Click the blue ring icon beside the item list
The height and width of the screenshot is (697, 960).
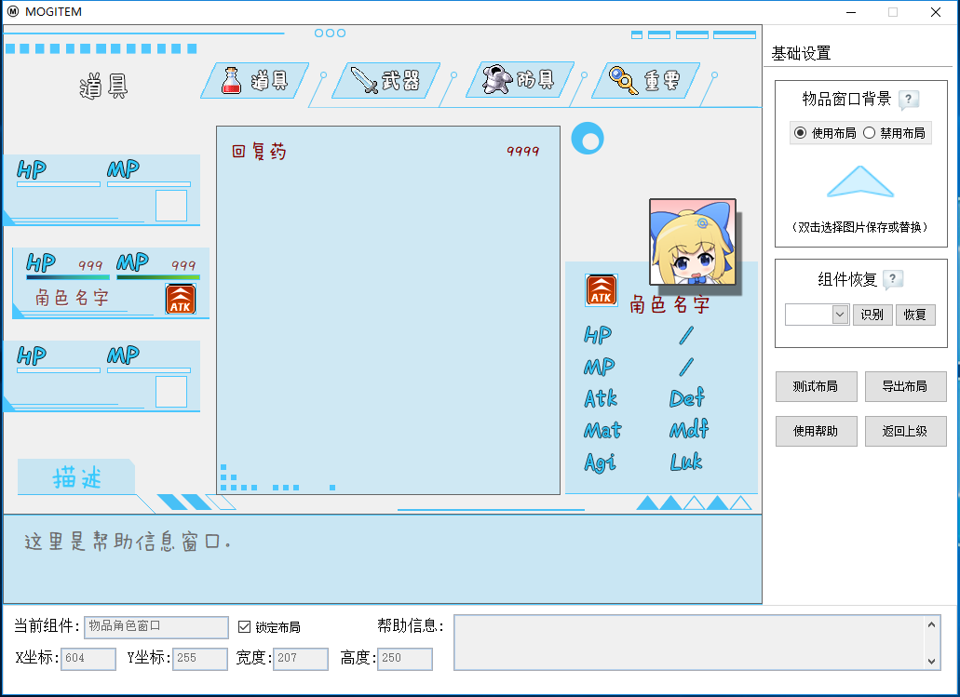coord(588,139)
